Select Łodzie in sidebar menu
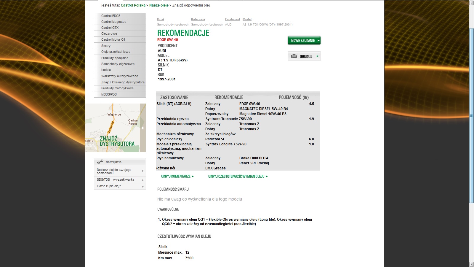This screenshot has height=267, width=474. coord(120,70)
